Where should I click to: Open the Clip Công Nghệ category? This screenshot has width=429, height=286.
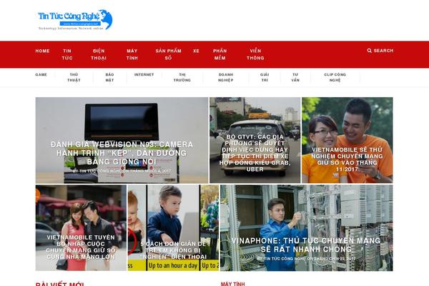335,77
